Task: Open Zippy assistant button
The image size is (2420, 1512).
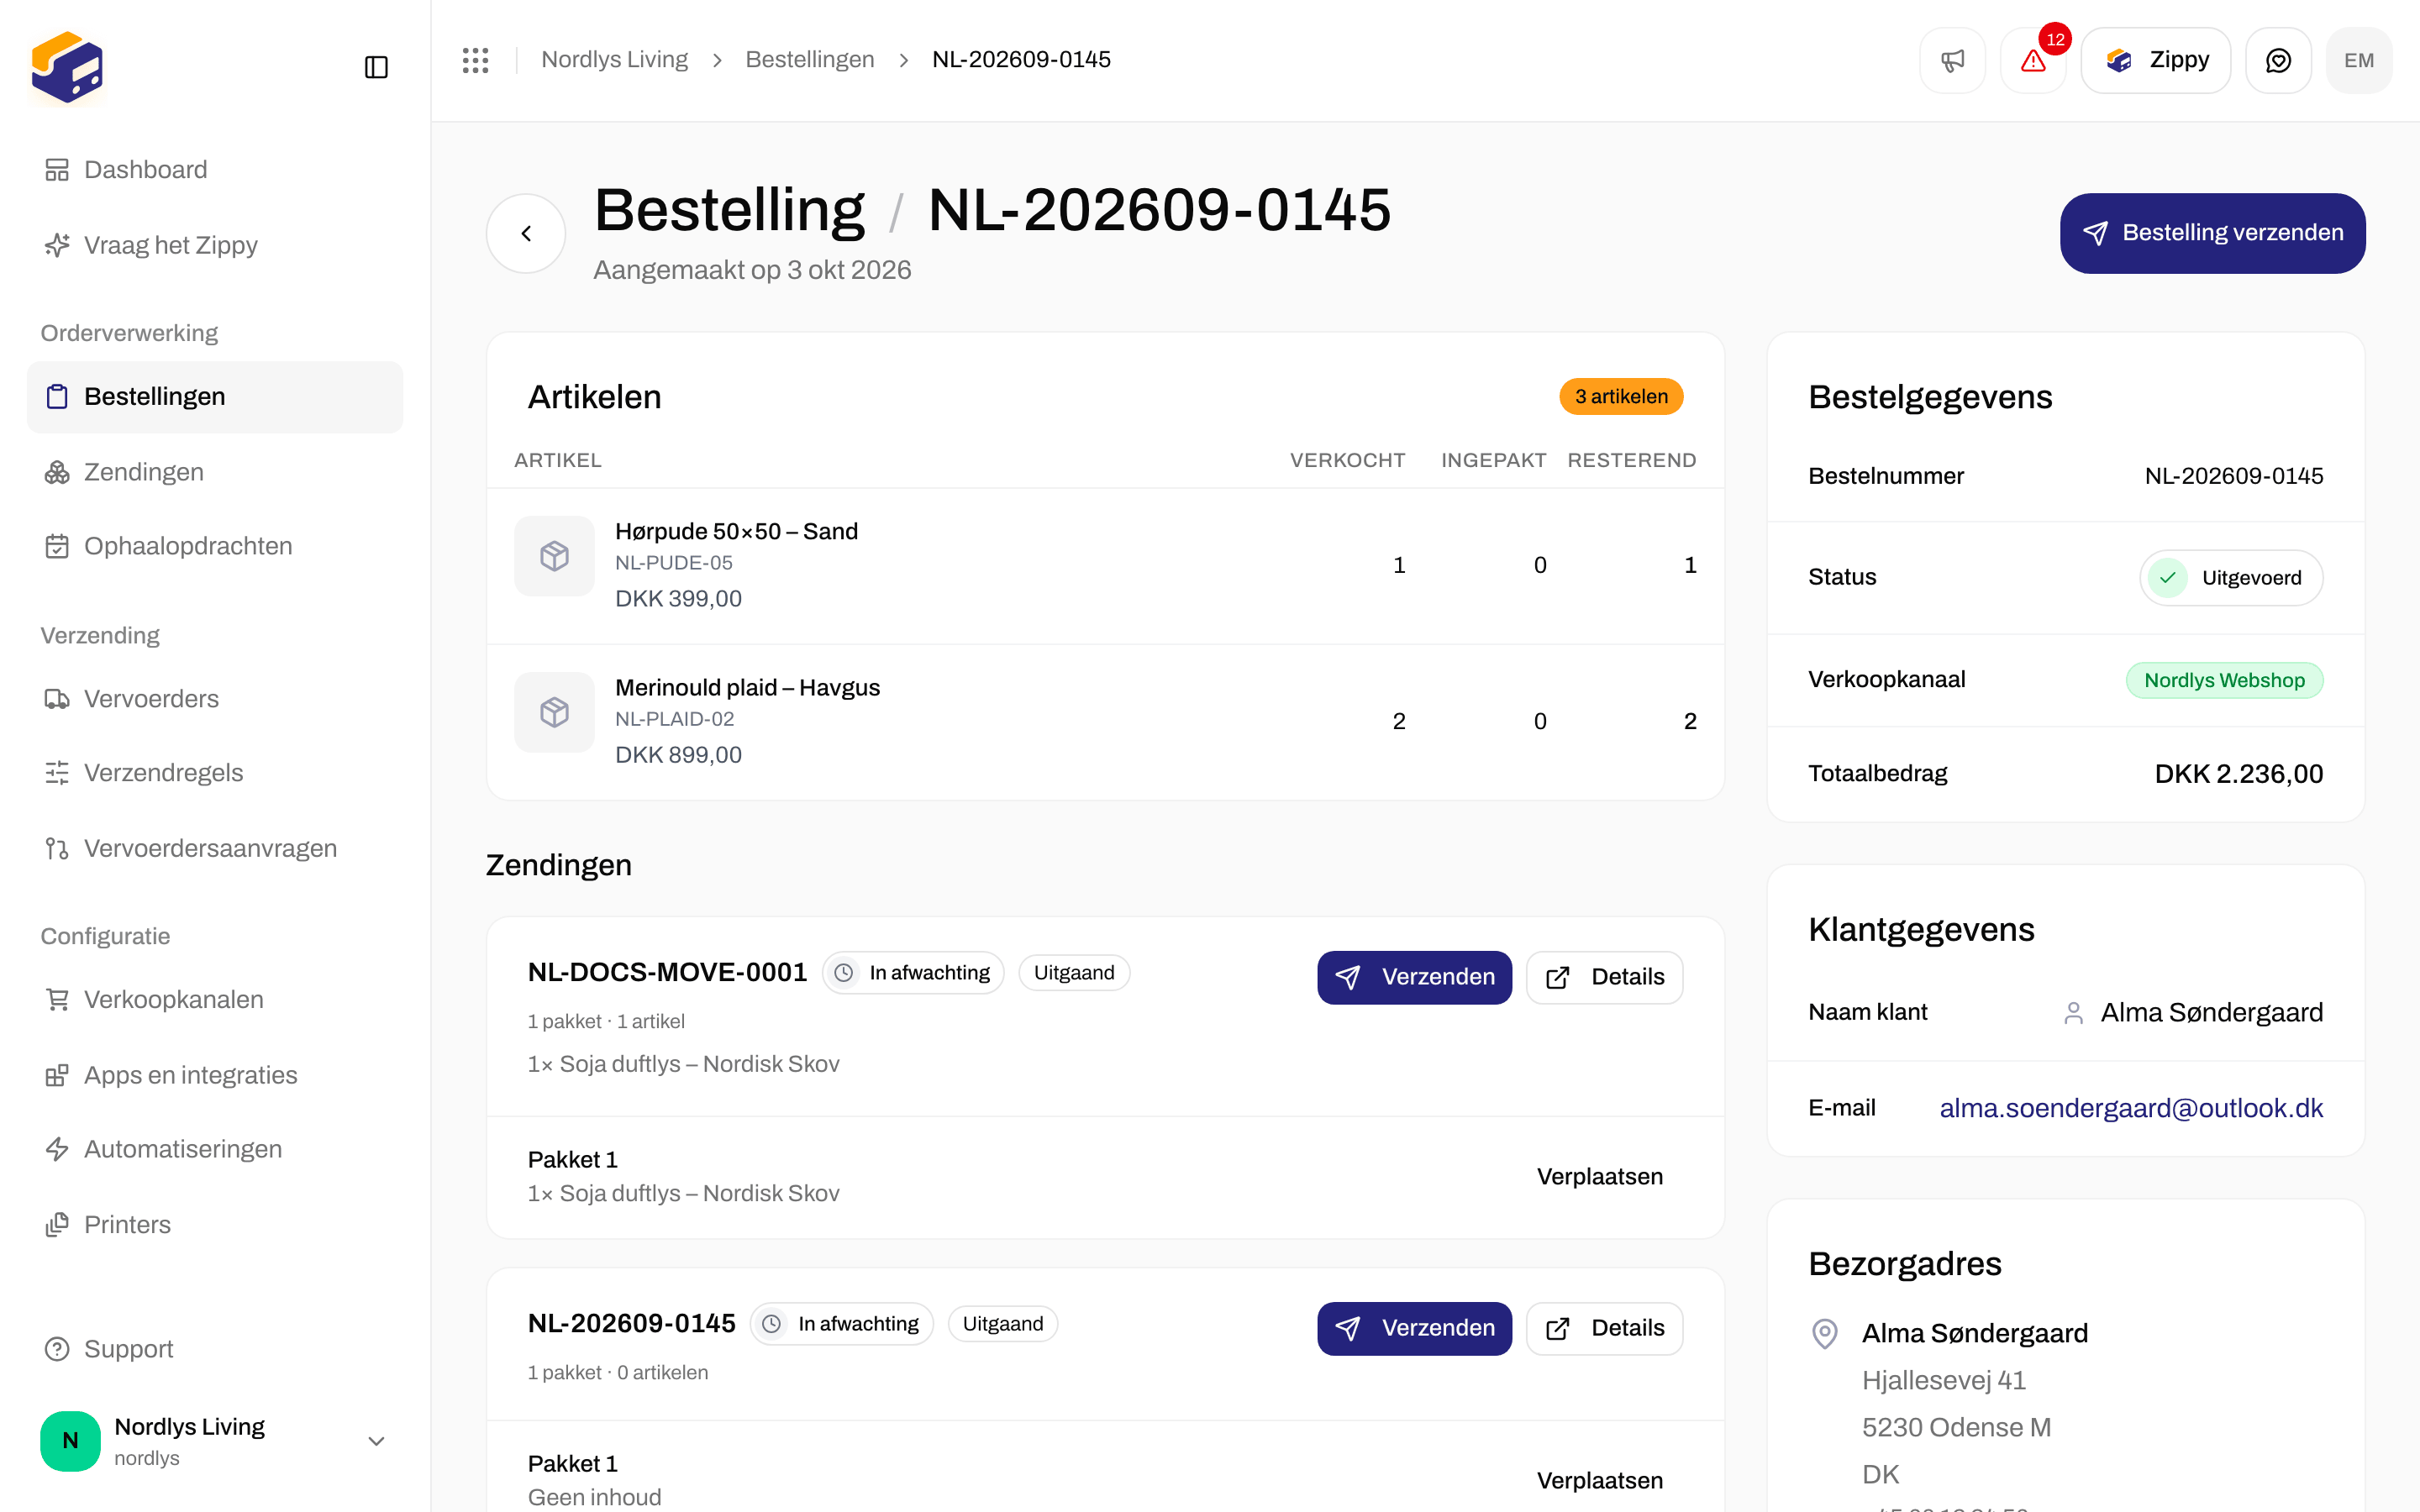Action: tap(2155, 60)
